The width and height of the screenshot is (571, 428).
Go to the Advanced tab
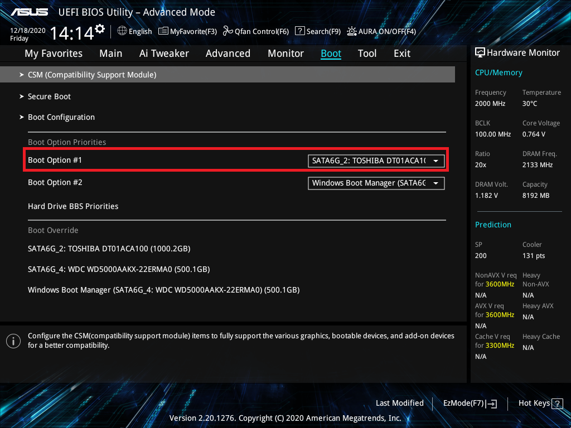click(228, 53)
